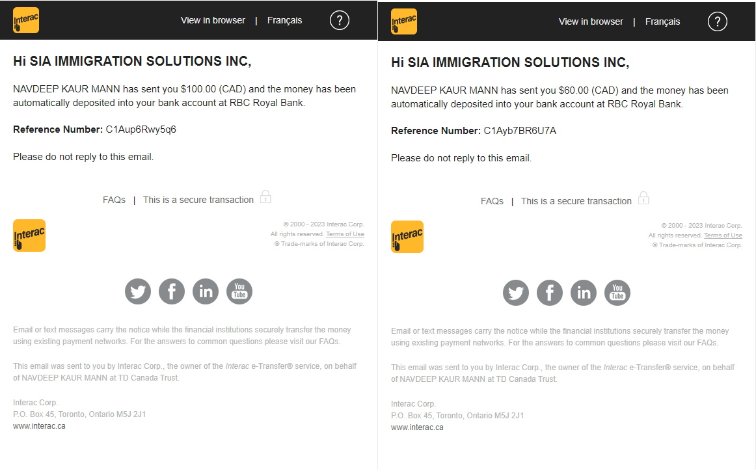756x471 pixels.
Task: Open Terms of Use in the $60.00 email
Action: [x=723, y=235]
